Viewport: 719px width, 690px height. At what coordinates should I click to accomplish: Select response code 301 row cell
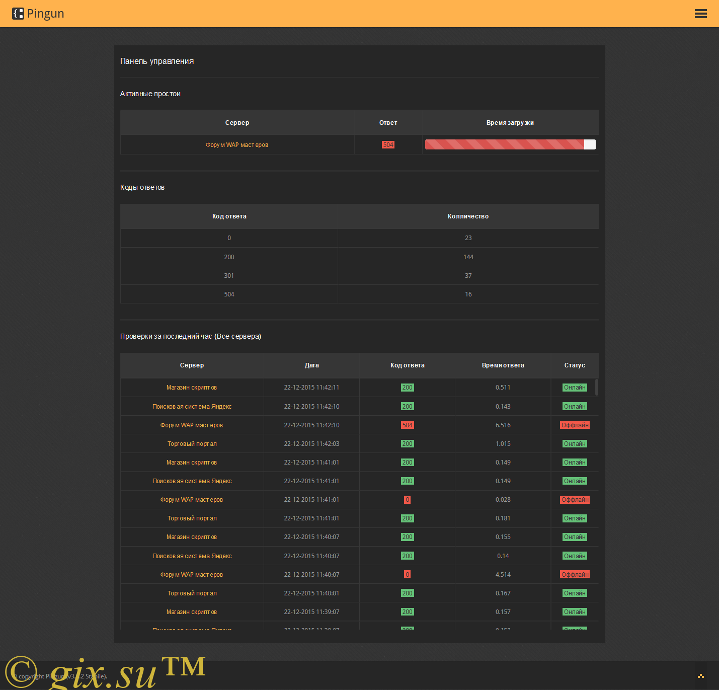[229, 276]
